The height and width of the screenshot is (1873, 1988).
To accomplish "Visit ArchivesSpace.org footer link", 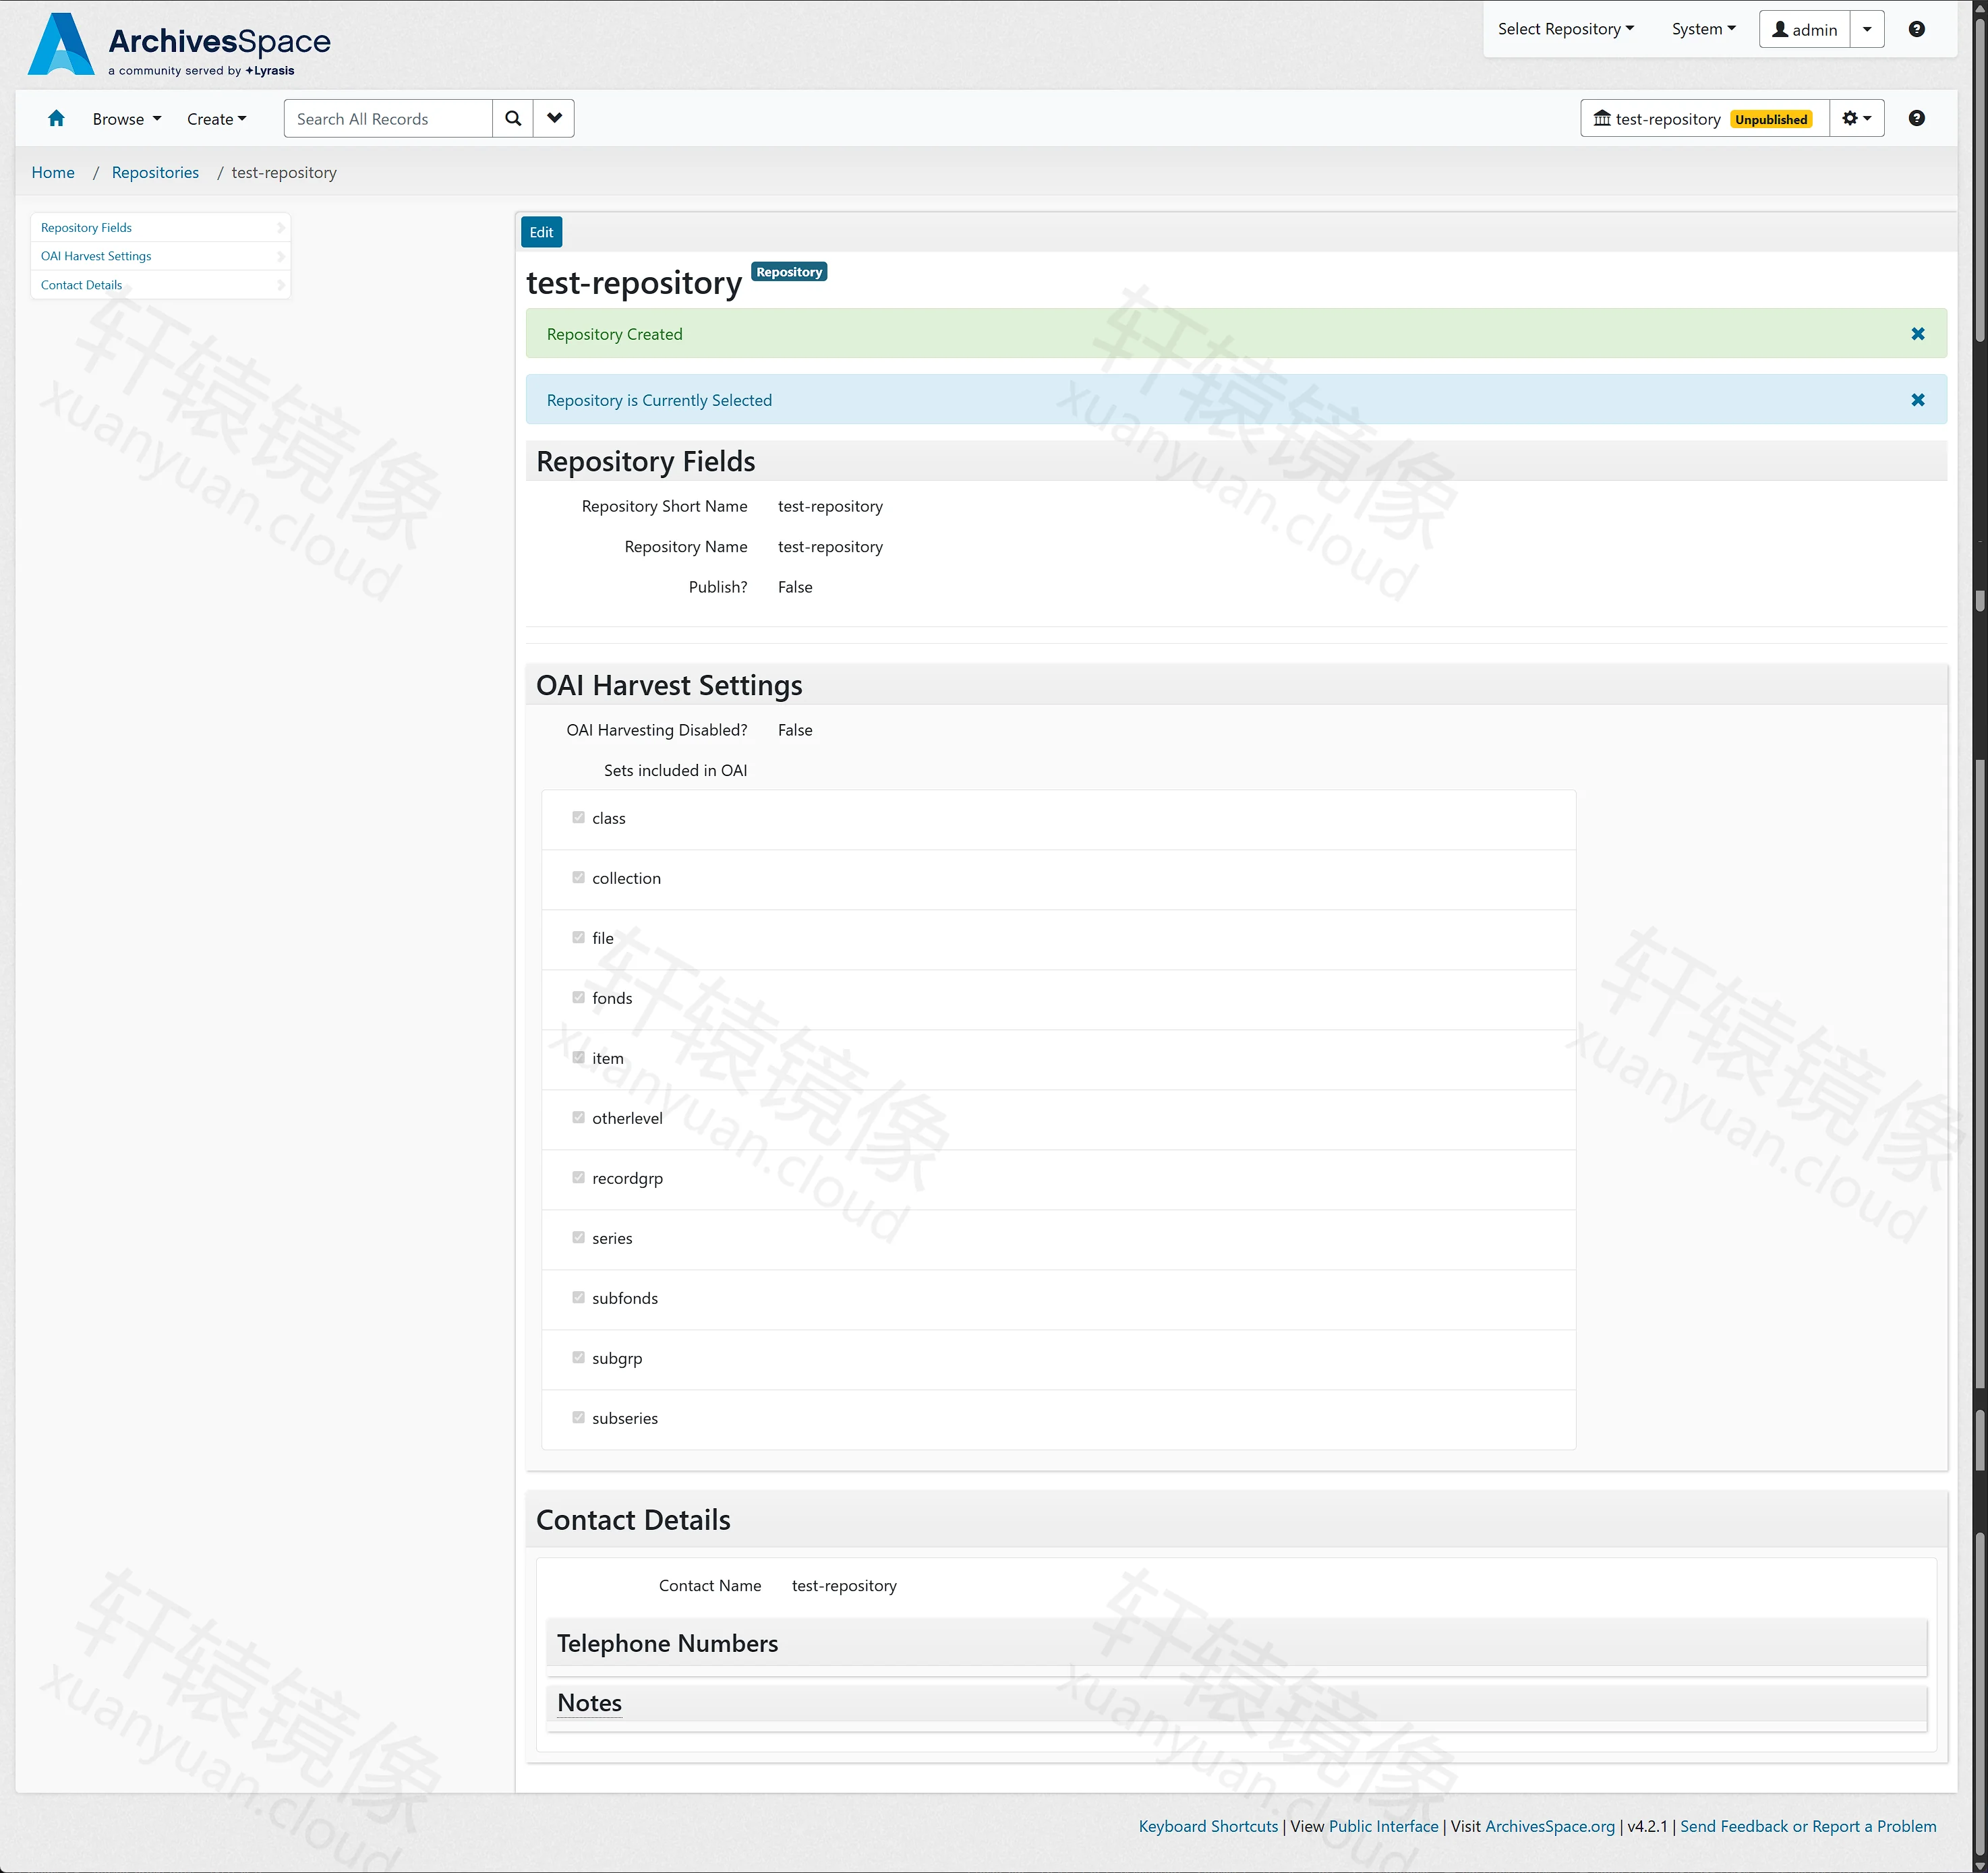I will point(1550,1826).
